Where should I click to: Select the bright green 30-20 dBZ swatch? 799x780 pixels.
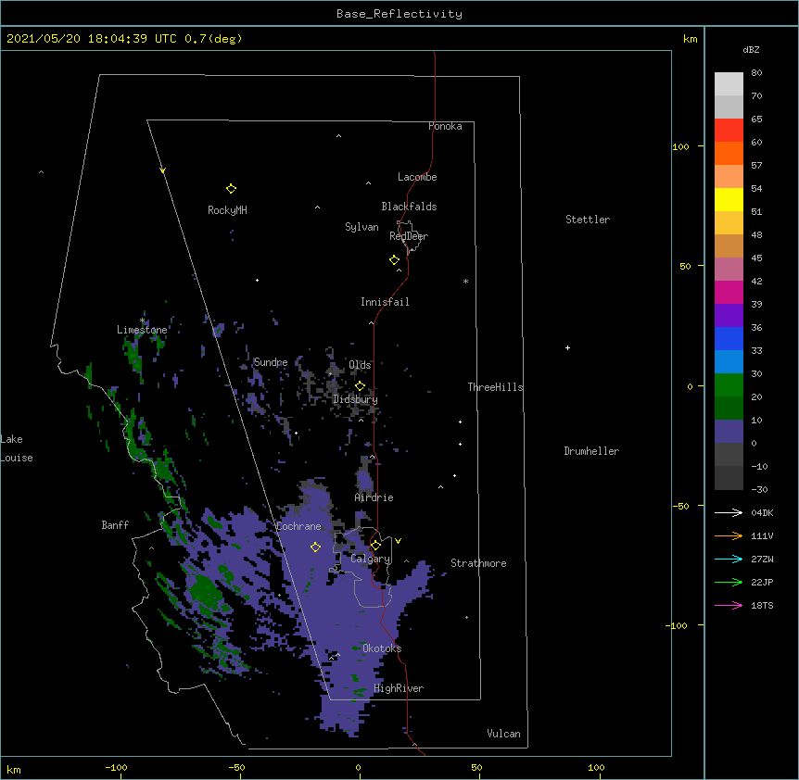[729, 385]
